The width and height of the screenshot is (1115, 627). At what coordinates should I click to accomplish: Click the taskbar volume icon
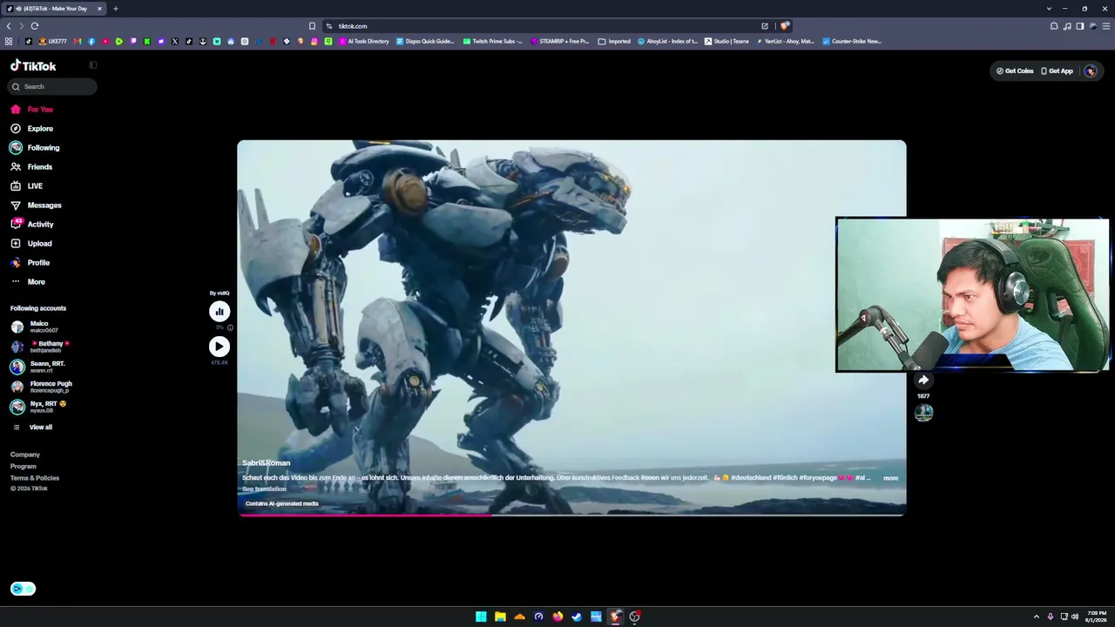pyautogui.click(x=1075, y=617)
